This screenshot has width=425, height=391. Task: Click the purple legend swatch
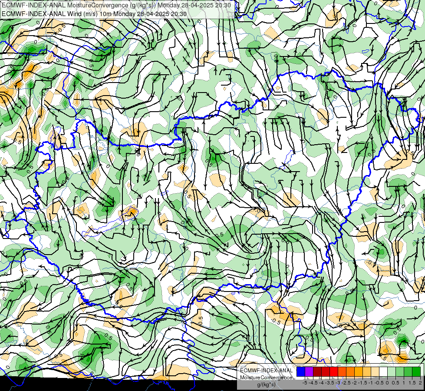309,371
